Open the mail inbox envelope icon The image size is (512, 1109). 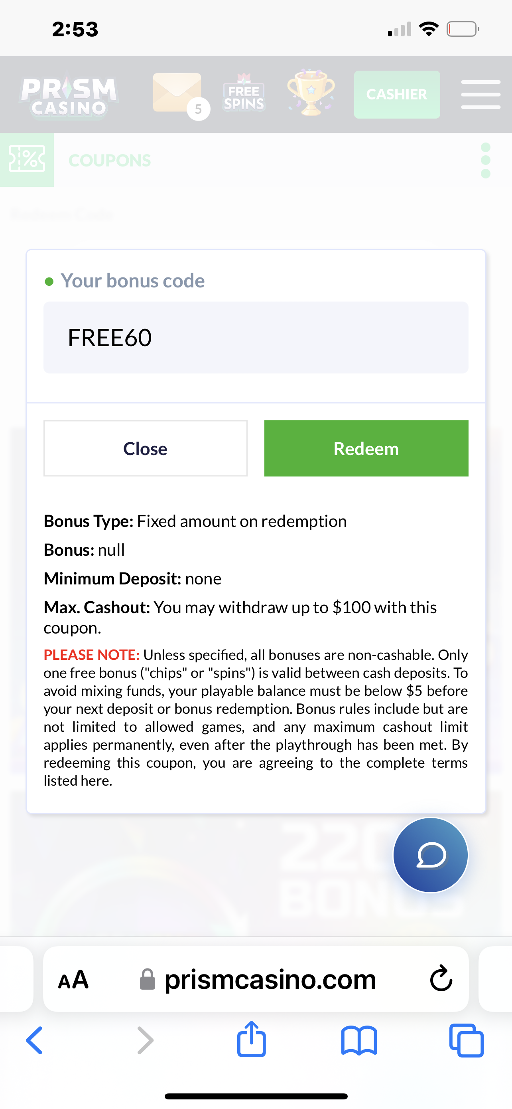[177, 94]
